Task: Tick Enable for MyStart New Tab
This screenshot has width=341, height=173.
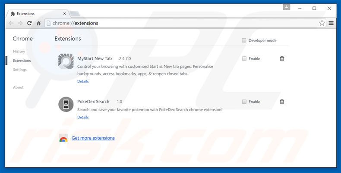Action: pyautogui.click(x=244, y=58)
